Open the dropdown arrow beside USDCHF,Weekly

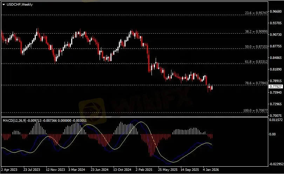(4, 4)
